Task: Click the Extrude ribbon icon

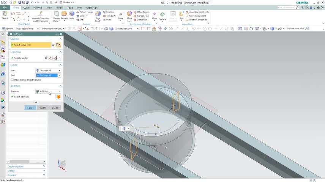Action: [64, 15]
